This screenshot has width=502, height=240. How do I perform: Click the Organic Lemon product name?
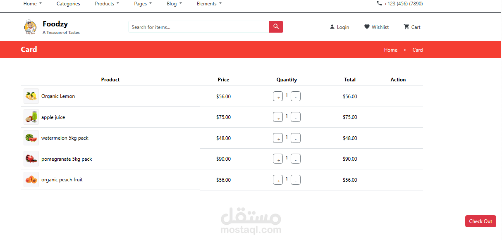click(x=58, y=96)
